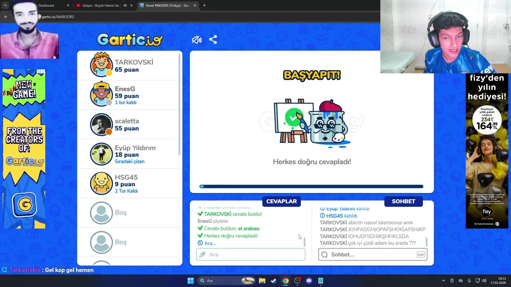Open Discord from the taskbar

[x=309, y=281]
